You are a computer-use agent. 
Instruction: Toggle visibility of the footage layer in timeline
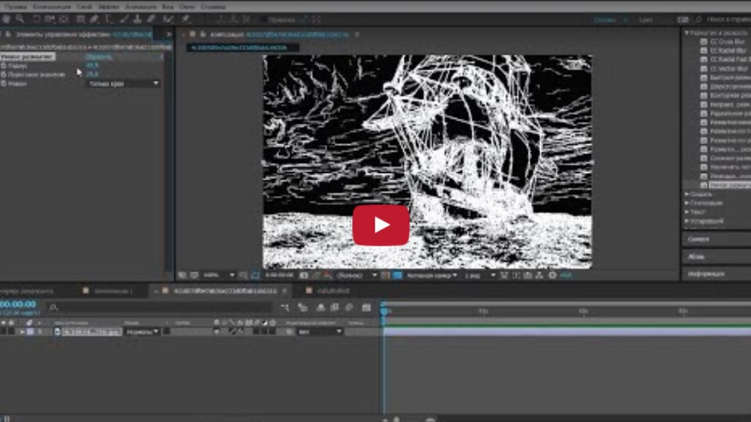[x=5, y=332]
